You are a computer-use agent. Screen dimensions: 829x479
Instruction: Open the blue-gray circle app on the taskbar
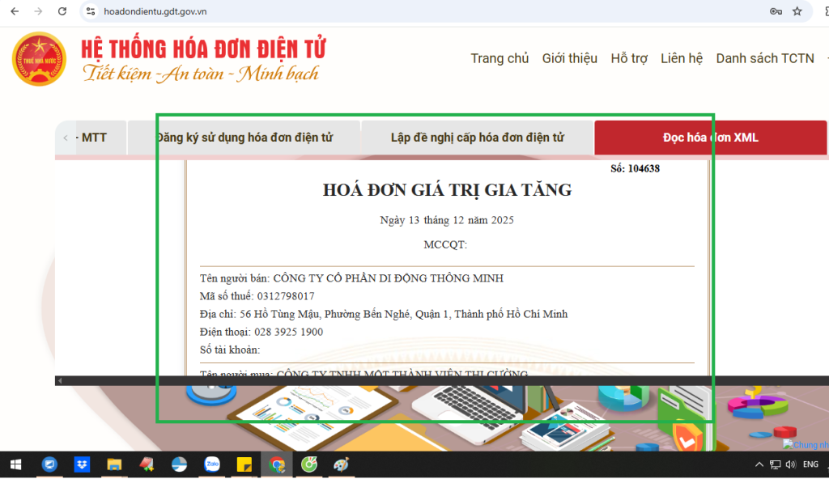(x=179, y=464)
